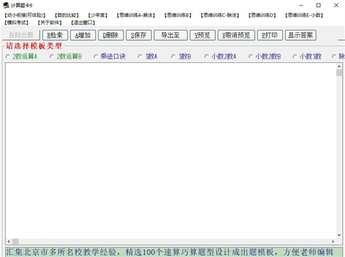Viewport: 345px width, 257px height.
Task: Click the 导出至 export button
Action: (x=171, y=35)
